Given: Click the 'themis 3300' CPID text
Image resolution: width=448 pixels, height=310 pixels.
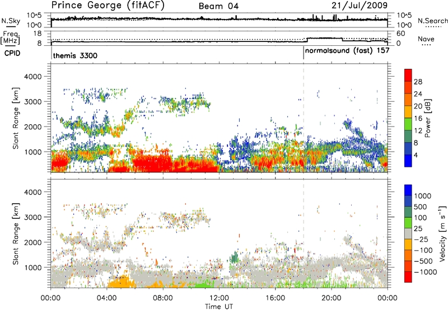Looking at the screenshot, I should pos(75,55).
